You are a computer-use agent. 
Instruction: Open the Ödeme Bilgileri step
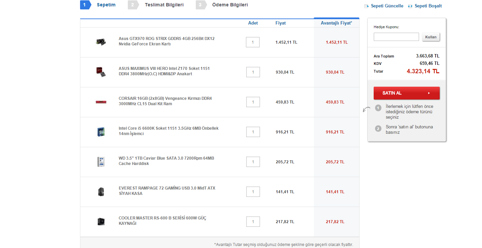230,5
